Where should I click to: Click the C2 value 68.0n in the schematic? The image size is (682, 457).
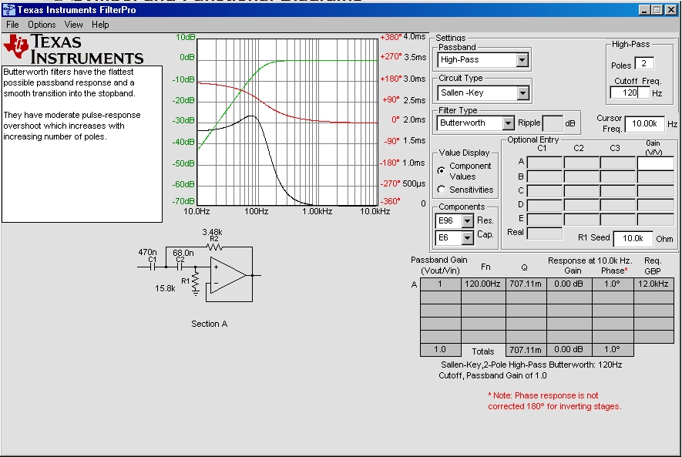click(183, 253)
